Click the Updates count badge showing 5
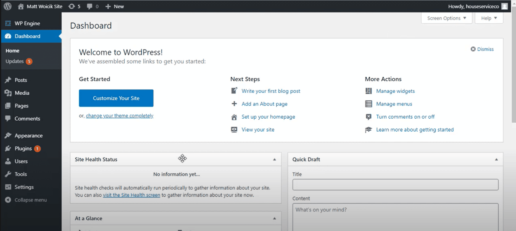This screenshot has height=231, width=516. coord(29,61)
